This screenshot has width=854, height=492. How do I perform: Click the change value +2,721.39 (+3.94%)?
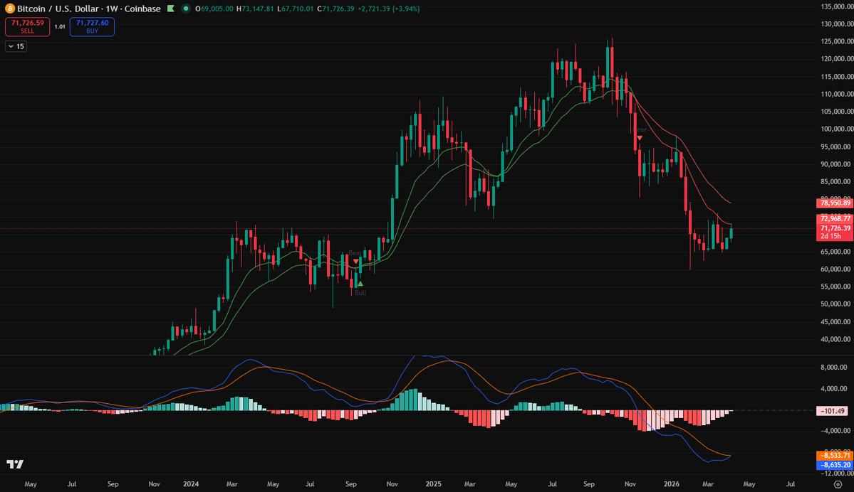(388, 9)
